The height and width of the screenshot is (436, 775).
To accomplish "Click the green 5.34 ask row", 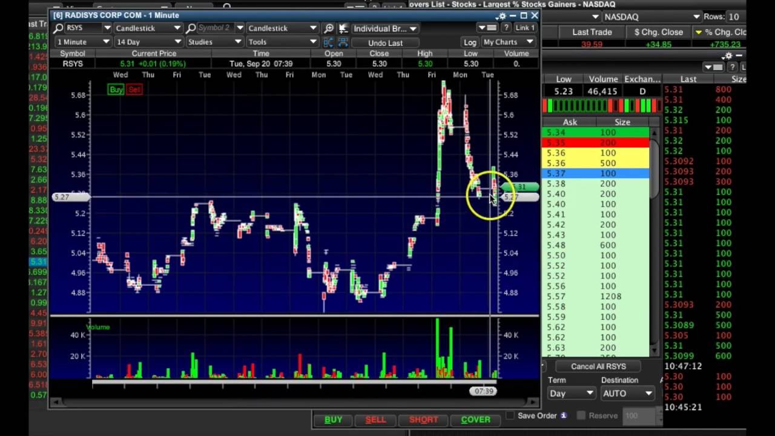I will pos(596,133).
